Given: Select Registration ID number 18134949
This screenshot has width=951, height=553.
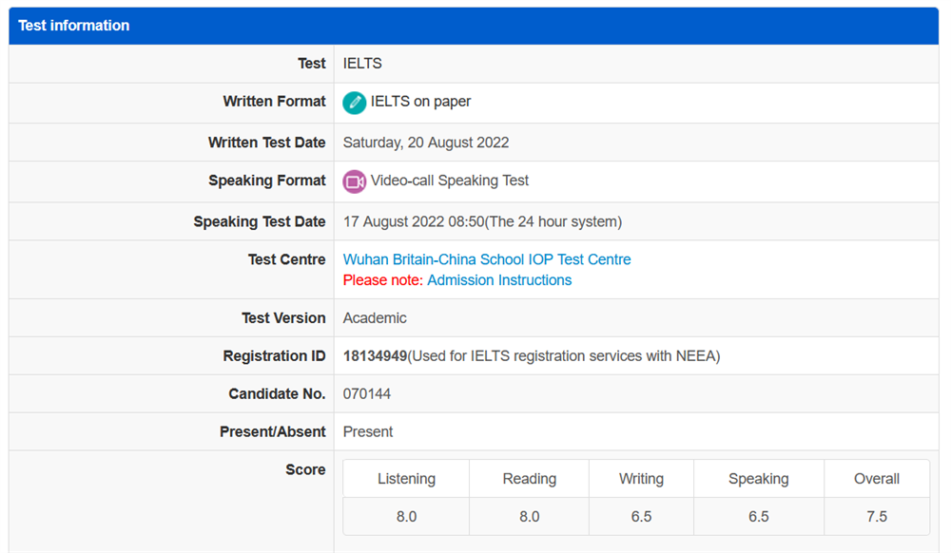Looking at the screenshot, I should pos(375,355).
